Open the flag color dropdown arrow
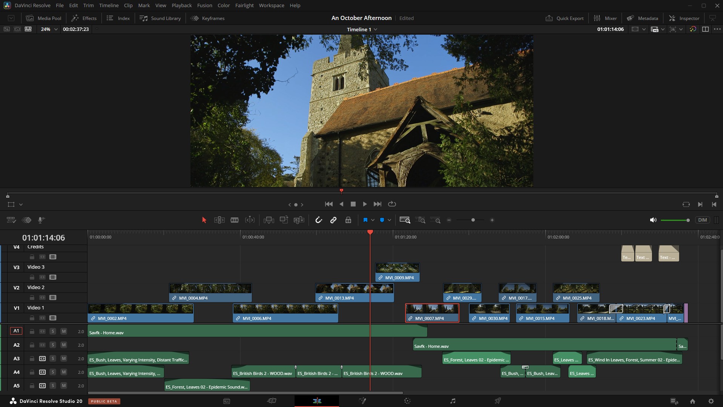723x407 pixels. click(373, 220)
